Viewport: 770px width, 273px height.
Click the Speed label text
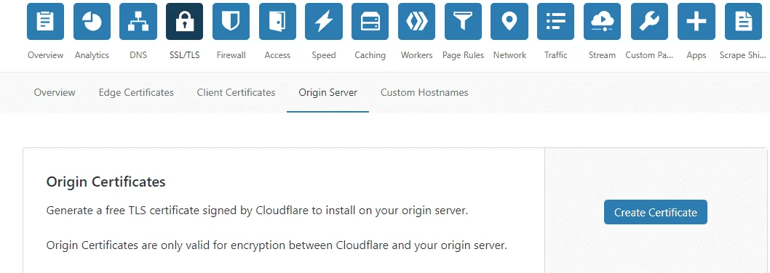[x=324, y=55]
